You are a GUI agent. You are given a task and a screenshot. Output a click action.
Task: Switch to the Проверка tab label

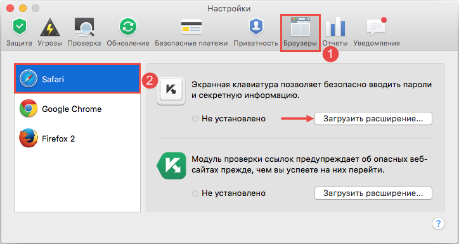(84, 43)
